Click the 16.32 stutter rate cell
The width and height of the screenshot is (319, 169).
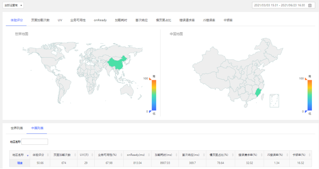[x=300, y=163]
